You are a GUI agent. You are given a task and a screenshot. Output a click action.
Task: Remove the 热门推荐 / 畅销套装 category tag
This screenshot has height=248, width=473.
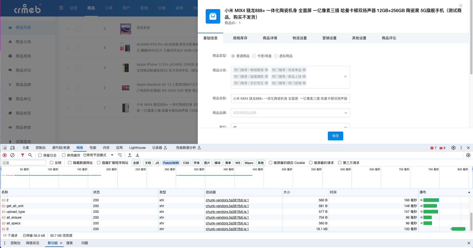(266, 70)
